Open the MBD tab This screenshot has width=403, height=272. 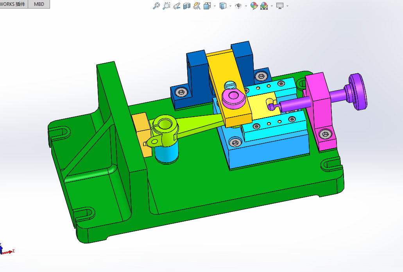coord(39,4)
